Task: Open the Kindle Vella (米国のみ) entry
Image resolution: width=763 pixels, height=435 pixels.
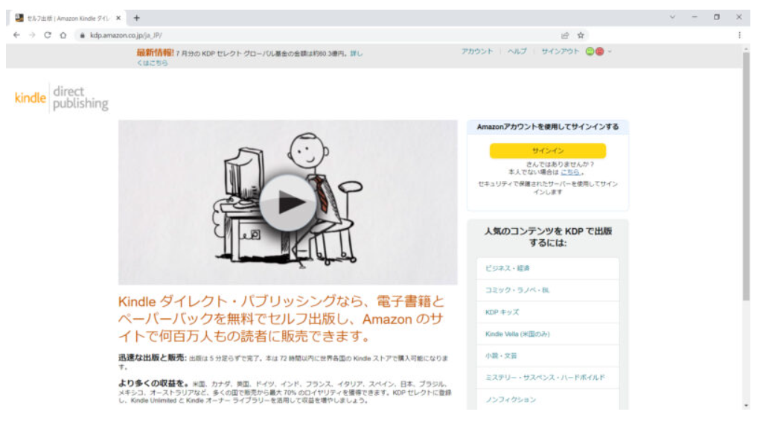Action: (x=547, y=334)
